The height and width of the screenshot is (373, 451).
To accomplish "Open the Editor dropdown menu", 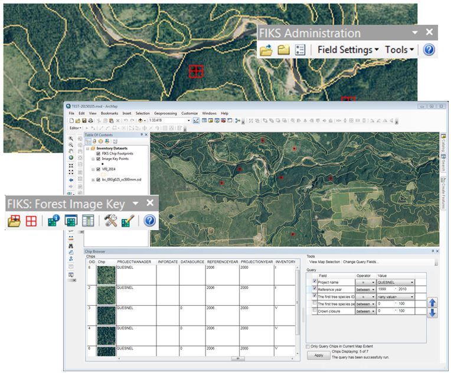I will [x=76, y=128].
